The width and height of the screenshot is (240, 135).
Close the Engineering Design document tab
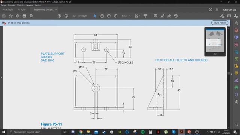56,10
